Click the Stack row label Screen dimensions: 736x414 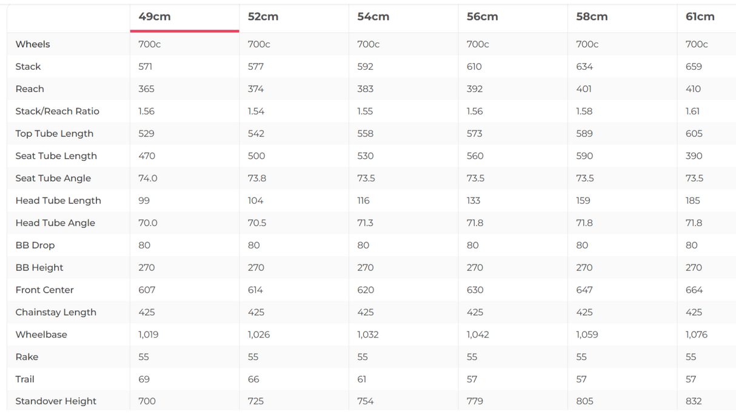[28, 67]
